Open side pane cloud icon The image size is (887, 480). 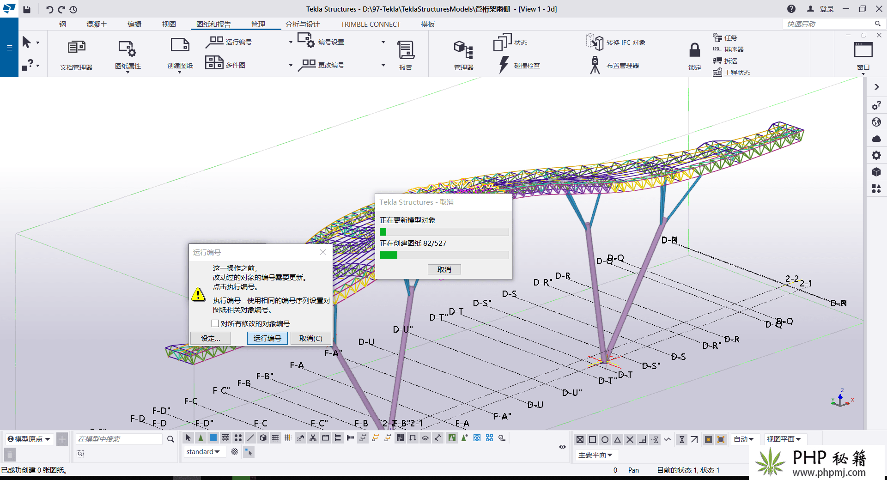876,139
